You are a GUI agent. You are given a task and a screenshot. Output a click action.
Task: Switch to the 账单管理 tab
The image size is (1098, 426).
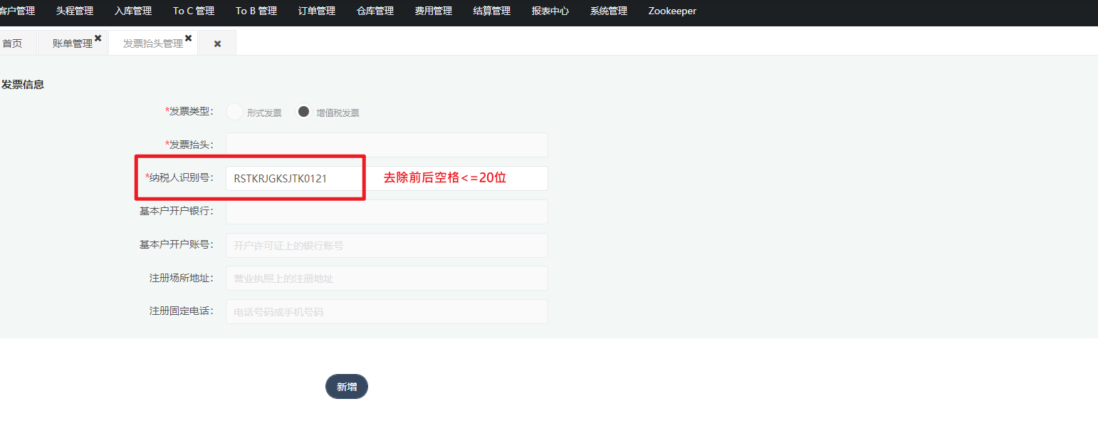coord(73,43)
